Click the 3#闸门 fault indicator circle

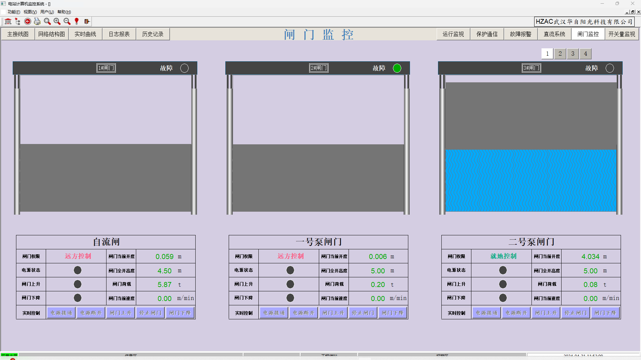(610, 68)
